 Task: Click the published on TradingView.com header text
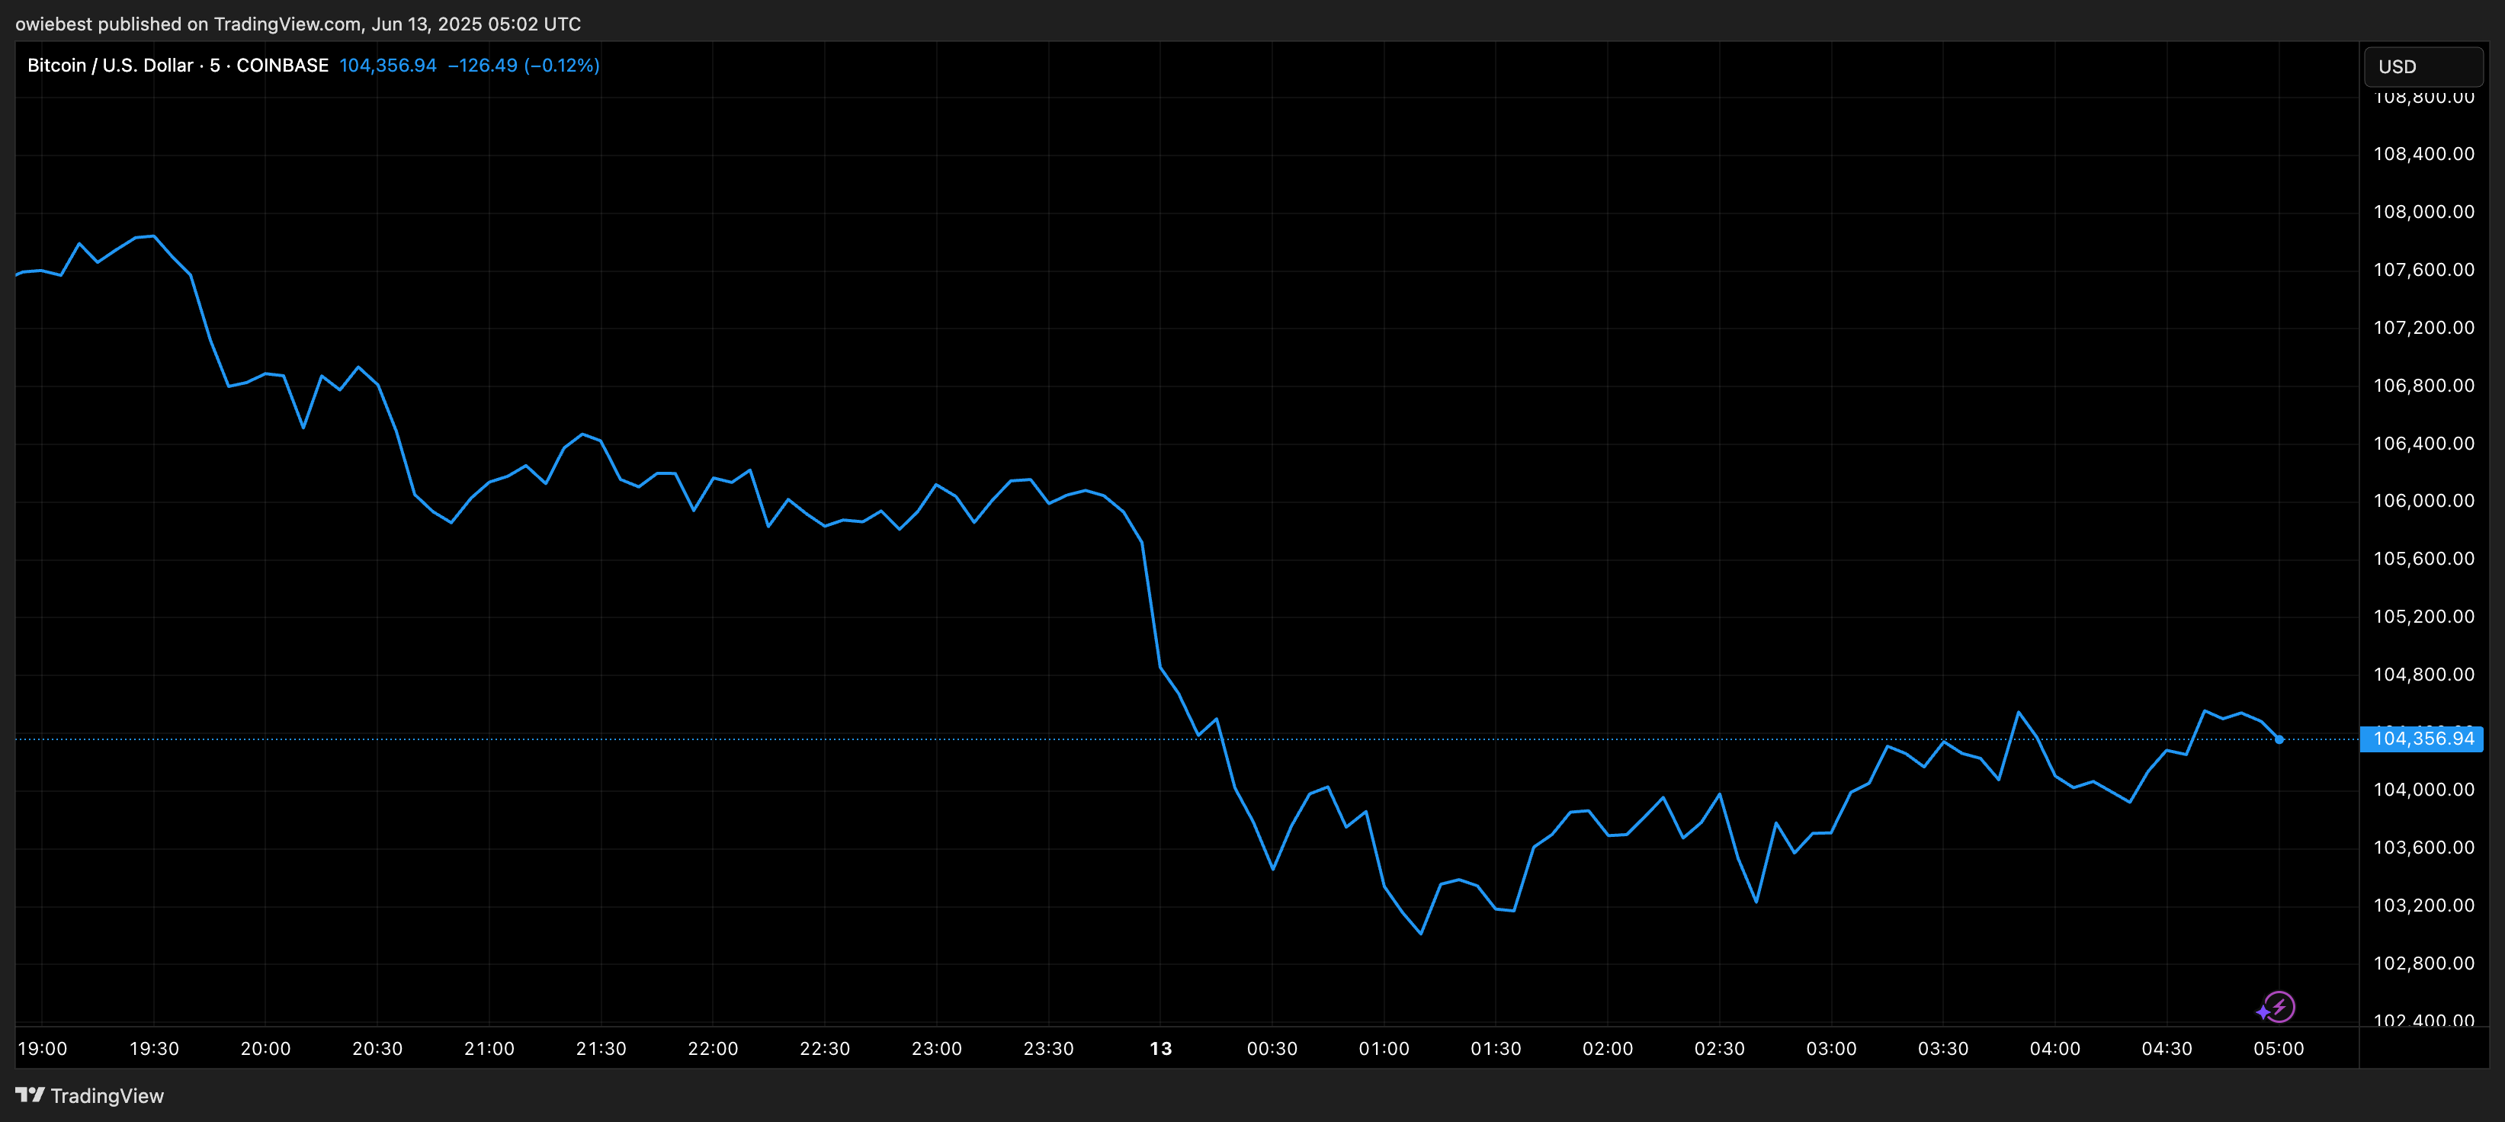[297, 24]
